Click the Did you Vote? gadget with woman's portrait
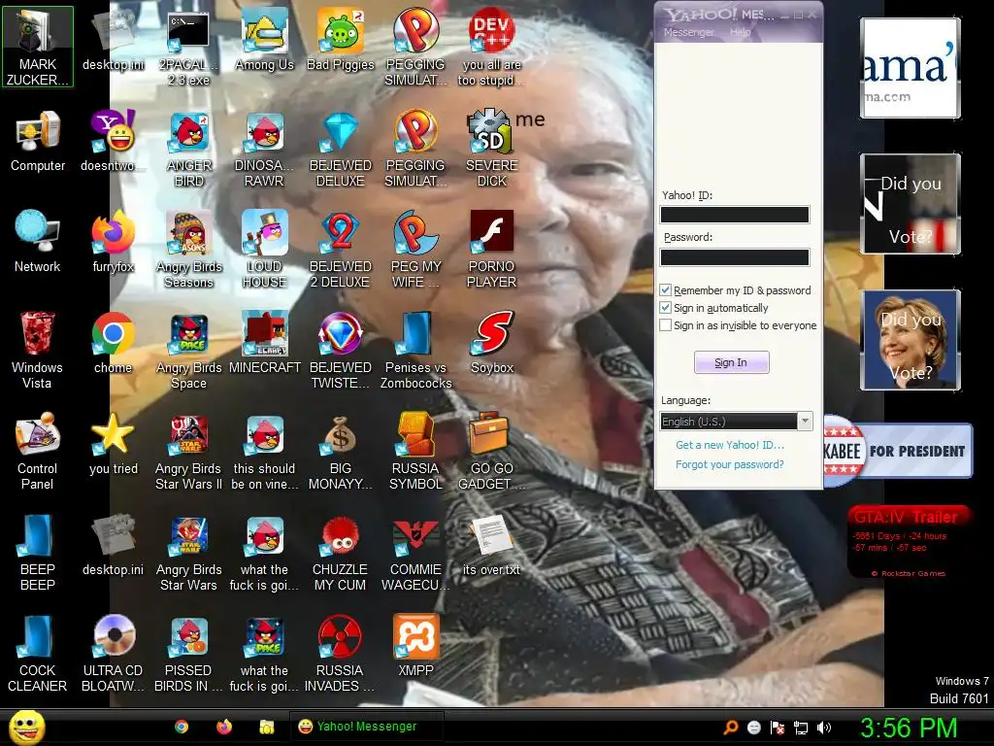994x746 pixels. click(x=911, y=340)
